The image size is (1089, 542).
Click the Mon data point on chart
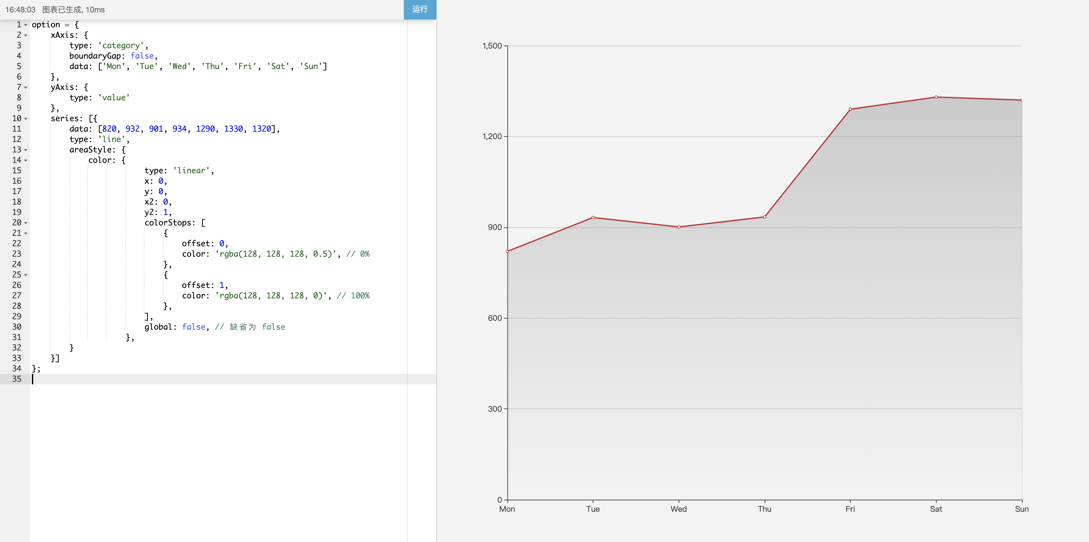tap(507, 251)
